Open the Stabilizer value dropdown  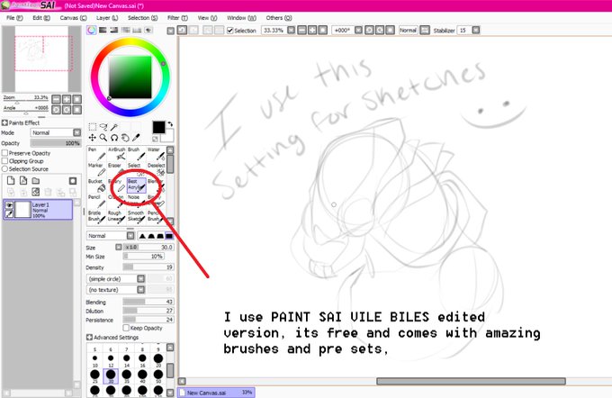(x=476, y=30)
